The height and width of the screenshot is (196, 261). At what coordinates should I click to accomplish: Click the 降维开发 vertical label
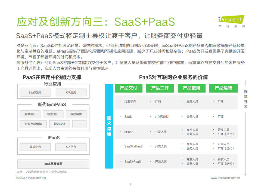(x=246, y=99)
